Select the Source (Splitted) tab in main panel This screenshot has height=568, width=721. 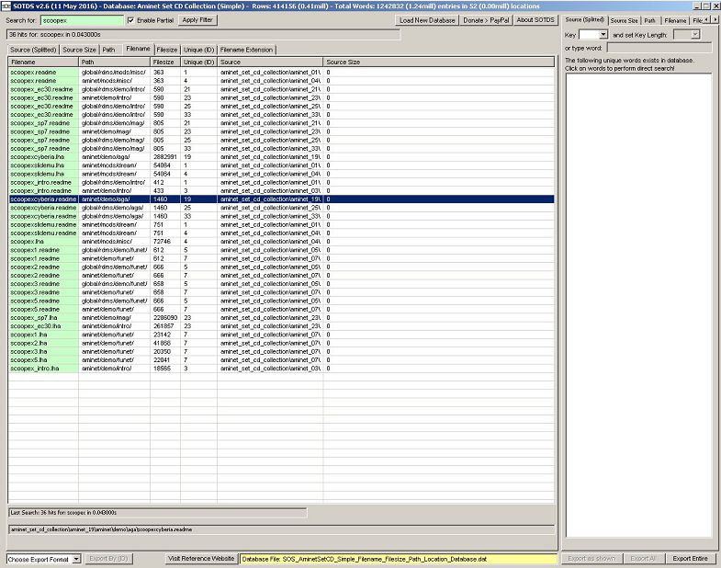point(33,50)
